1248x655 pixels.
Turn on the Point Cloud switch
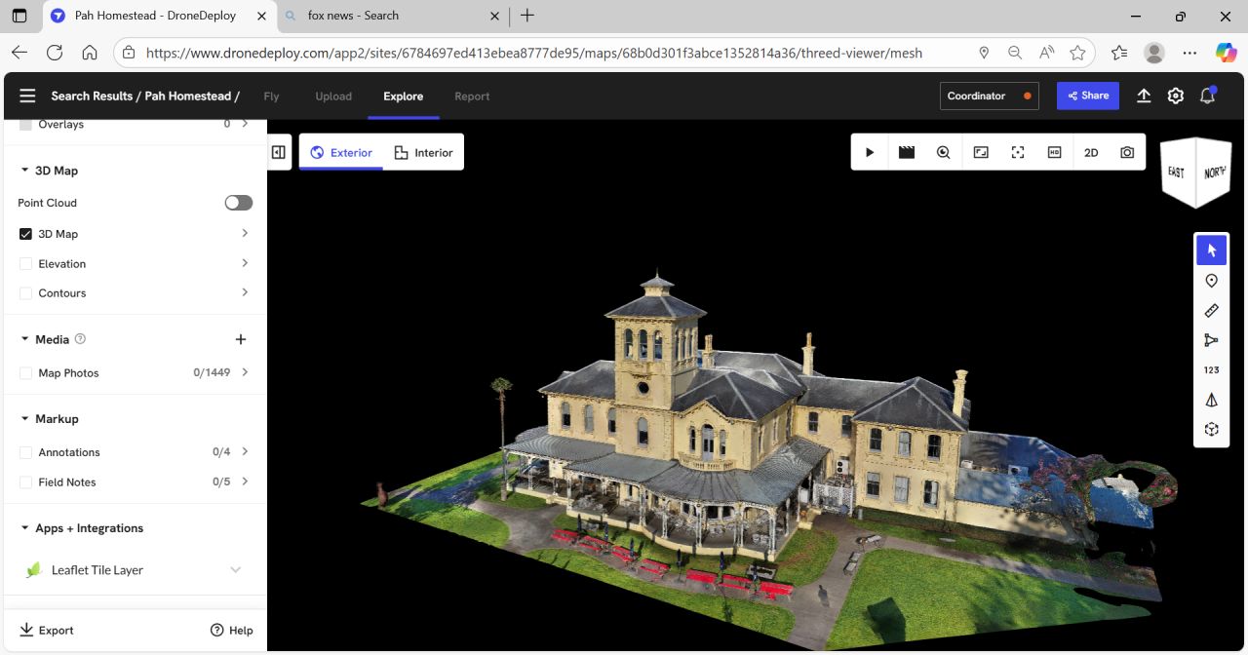tap(238, 203)
